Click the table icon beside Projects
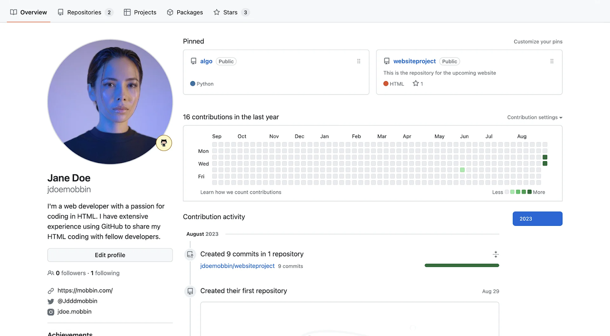The height and width of the screenshot is (336, 610). [x=127, y=12]
